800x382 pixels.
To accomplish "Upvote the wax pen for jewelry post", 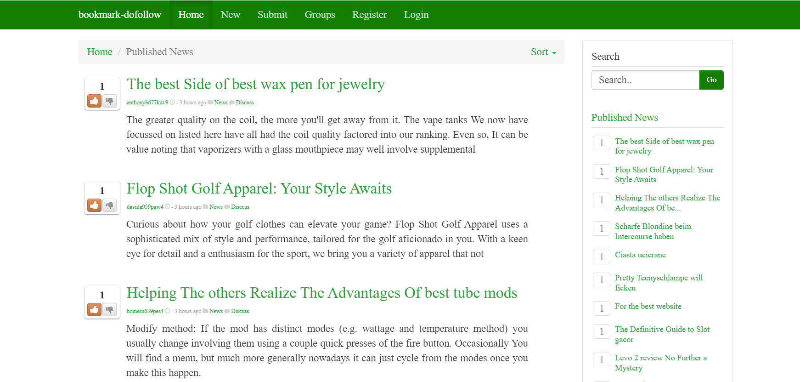I will (95, 101).
